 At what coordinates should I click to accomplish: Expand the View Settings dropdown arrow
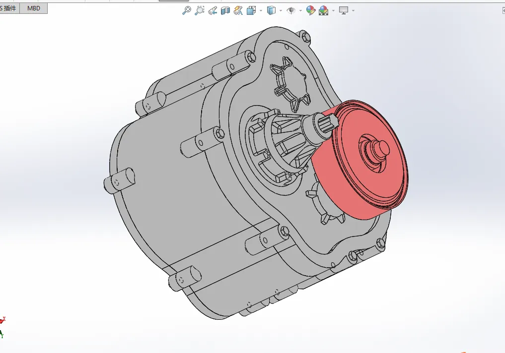pos(354,11)
